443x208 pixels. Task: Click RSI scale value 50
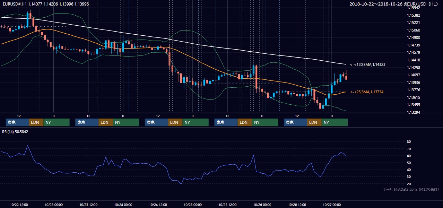tap(409, 163)
